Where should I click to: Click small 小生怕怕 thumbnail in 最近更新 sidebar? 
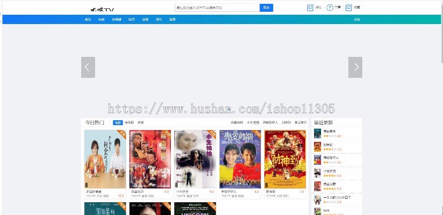tap(317, 173)
